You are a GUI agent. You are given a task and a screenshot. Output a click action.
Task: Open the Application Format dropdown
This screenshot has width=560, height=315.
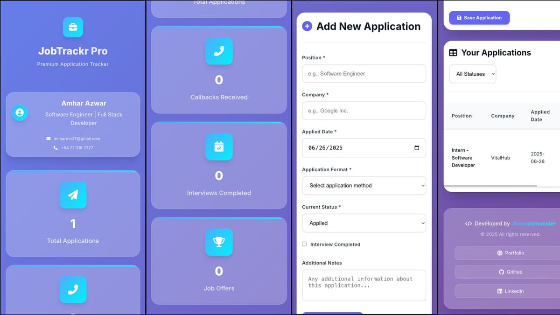(x=364, y=185)
